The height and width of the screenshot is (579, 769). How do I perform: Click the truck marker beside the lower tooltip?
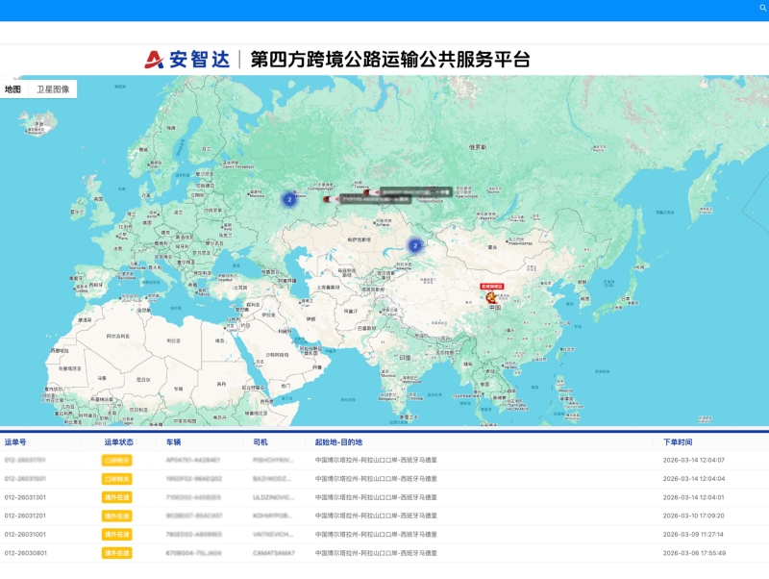[331, 199]
